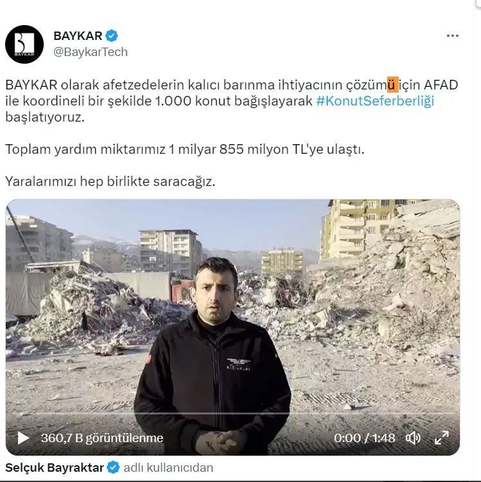Open the @BaykarTech handle link
Screen dimensions: 481x482
click(90, 52)
